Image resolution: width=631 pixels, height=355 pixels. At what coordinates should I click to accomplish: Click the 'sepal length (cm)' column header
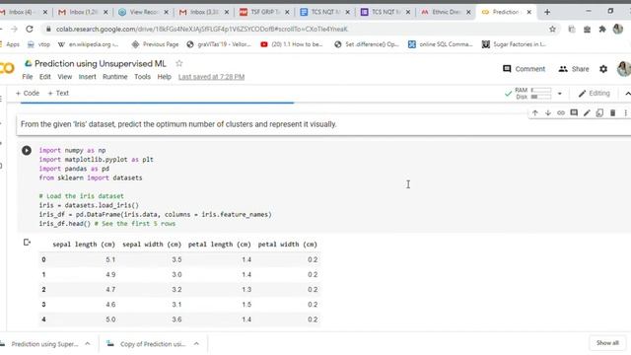(84, 245)
